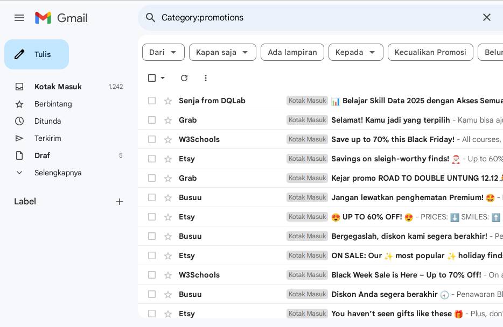The width and height of the screenshot is (503, 327).
Task: Click Tulis to compose an email
Action: (x=37, y=54)
